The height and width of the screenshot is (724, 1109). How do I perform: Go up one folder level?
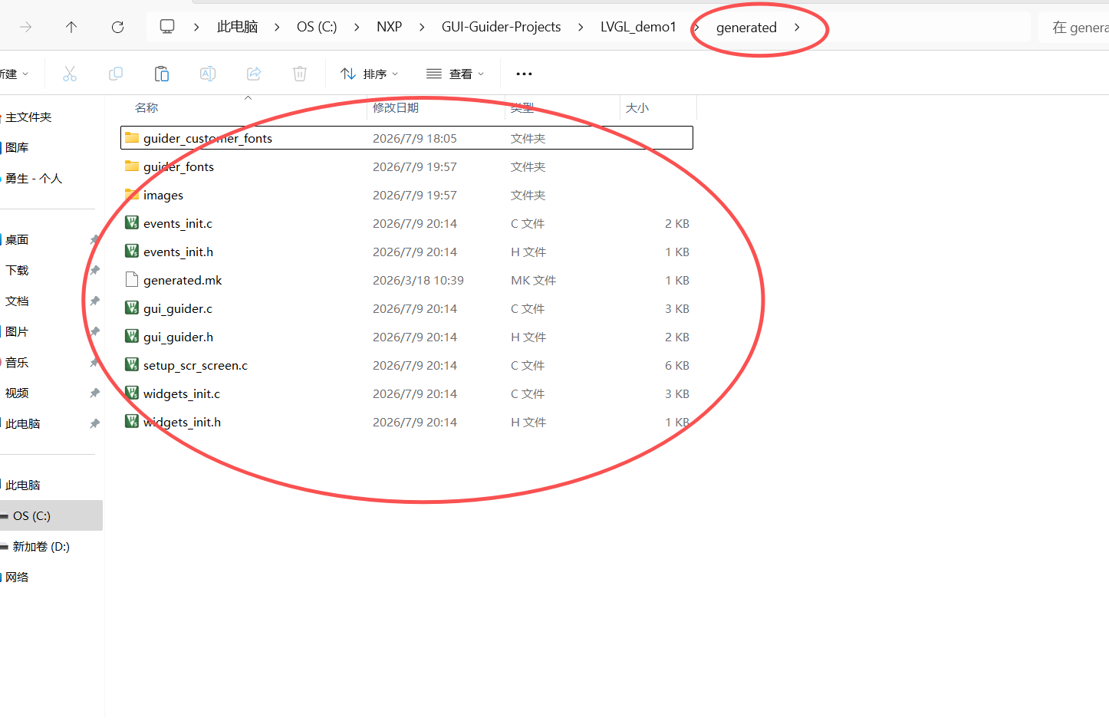(71, 27)
